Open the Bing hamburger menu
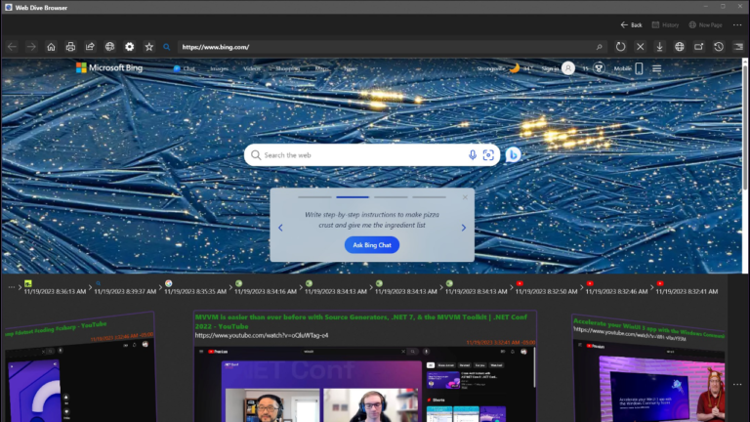Viewport: 750px width, 422px height. [x=656, y=69]
